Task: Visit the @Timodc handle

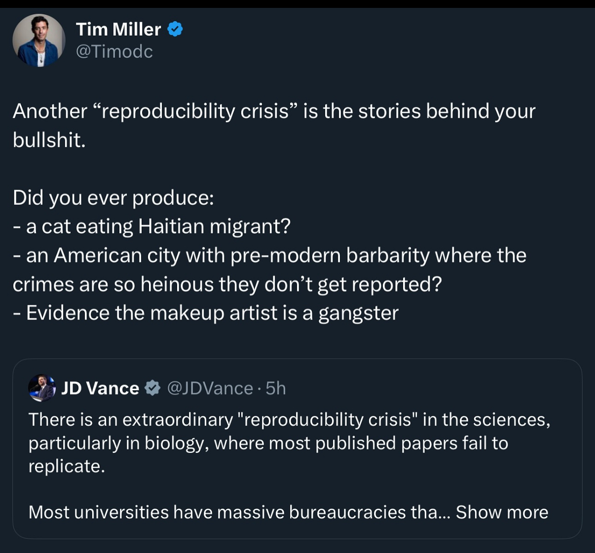Action: tap(114, 51)
